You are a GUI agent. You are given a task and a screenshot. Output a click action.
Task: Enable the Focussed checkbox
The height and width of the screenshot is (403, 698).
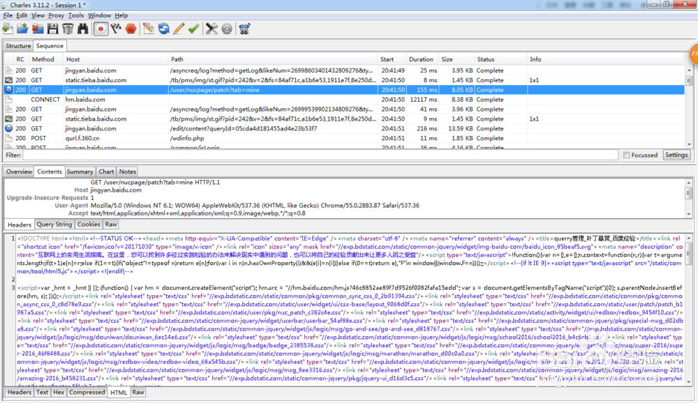(x=626, y=155)
